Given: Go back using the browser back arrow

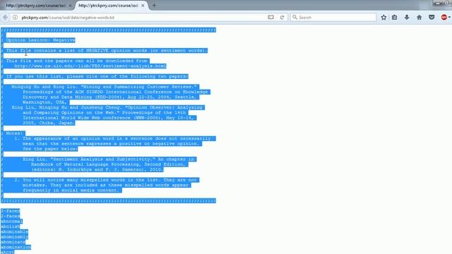Looking at the screenshot, I should tap(5, 17).
